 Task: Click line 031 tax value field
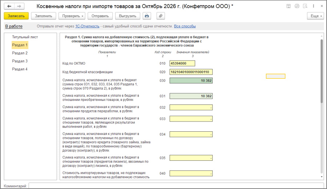[191, 96]
